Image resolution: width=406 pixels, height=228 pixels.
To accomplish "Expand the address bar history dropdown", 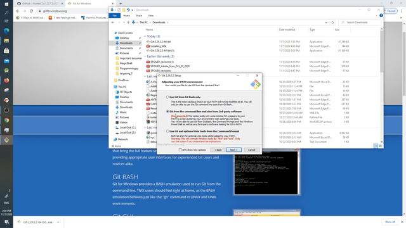I will coord(326,23).
